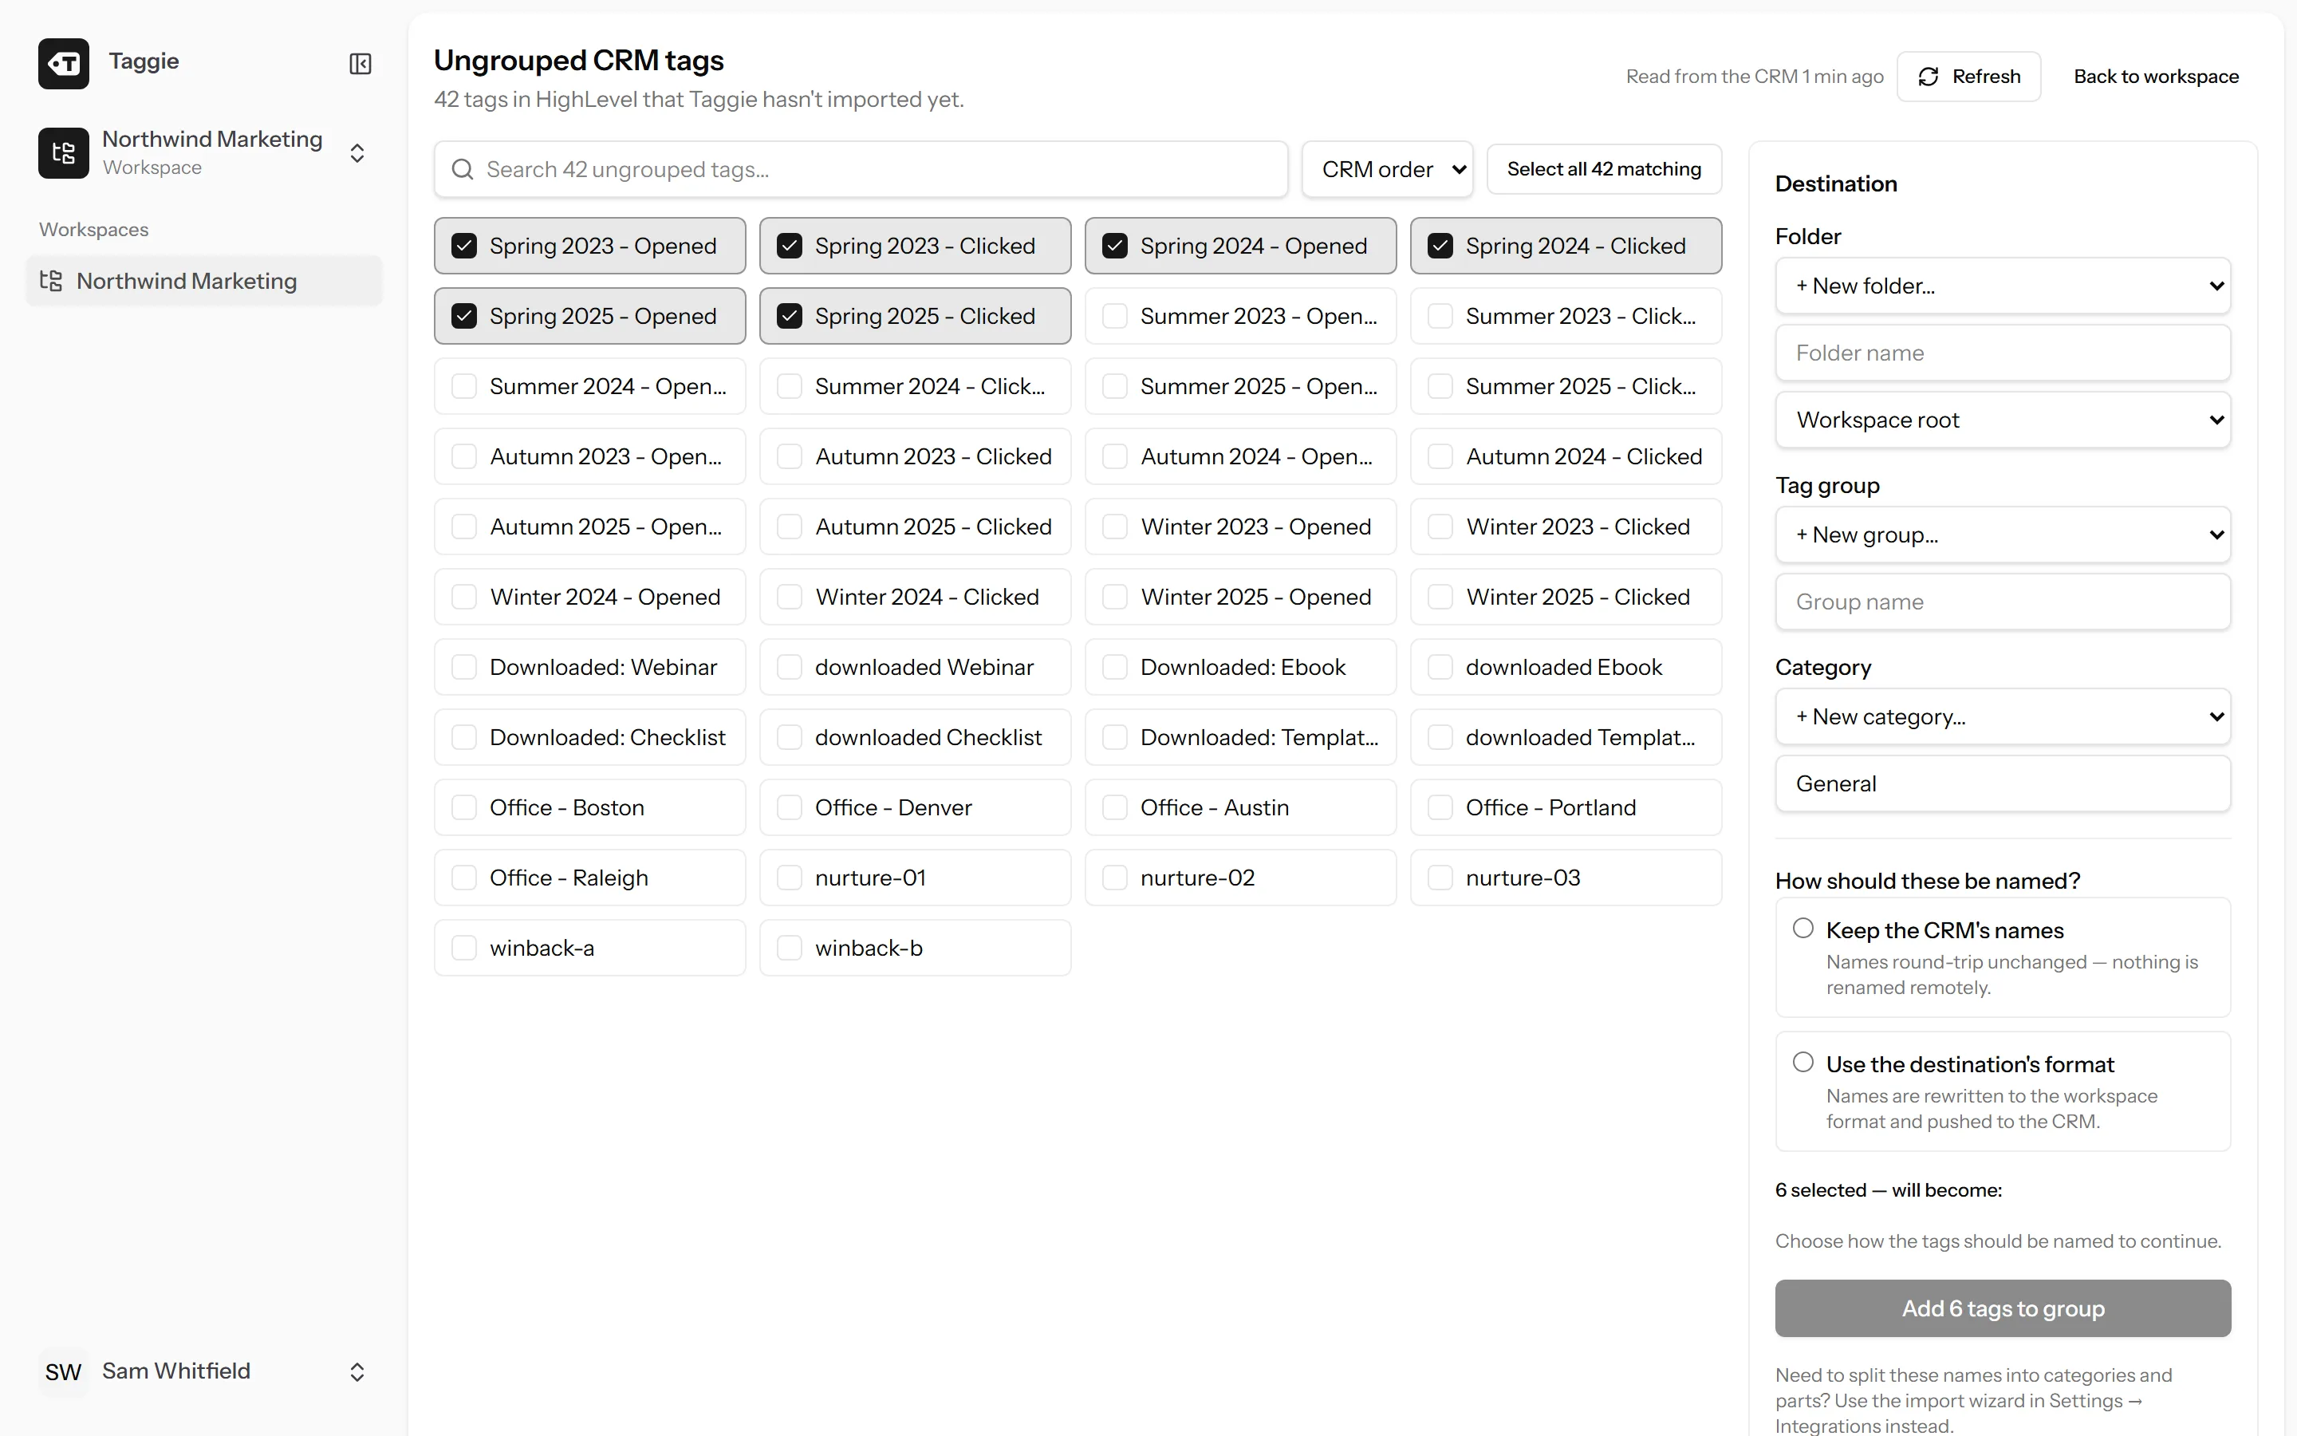
Task: Check the nurture-02 tag
Action: click(1114, 878)
